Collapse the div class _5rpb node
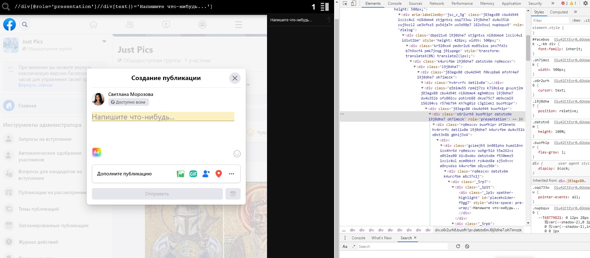The height and width of the screenshot is (258, 590). pos(453,224)
